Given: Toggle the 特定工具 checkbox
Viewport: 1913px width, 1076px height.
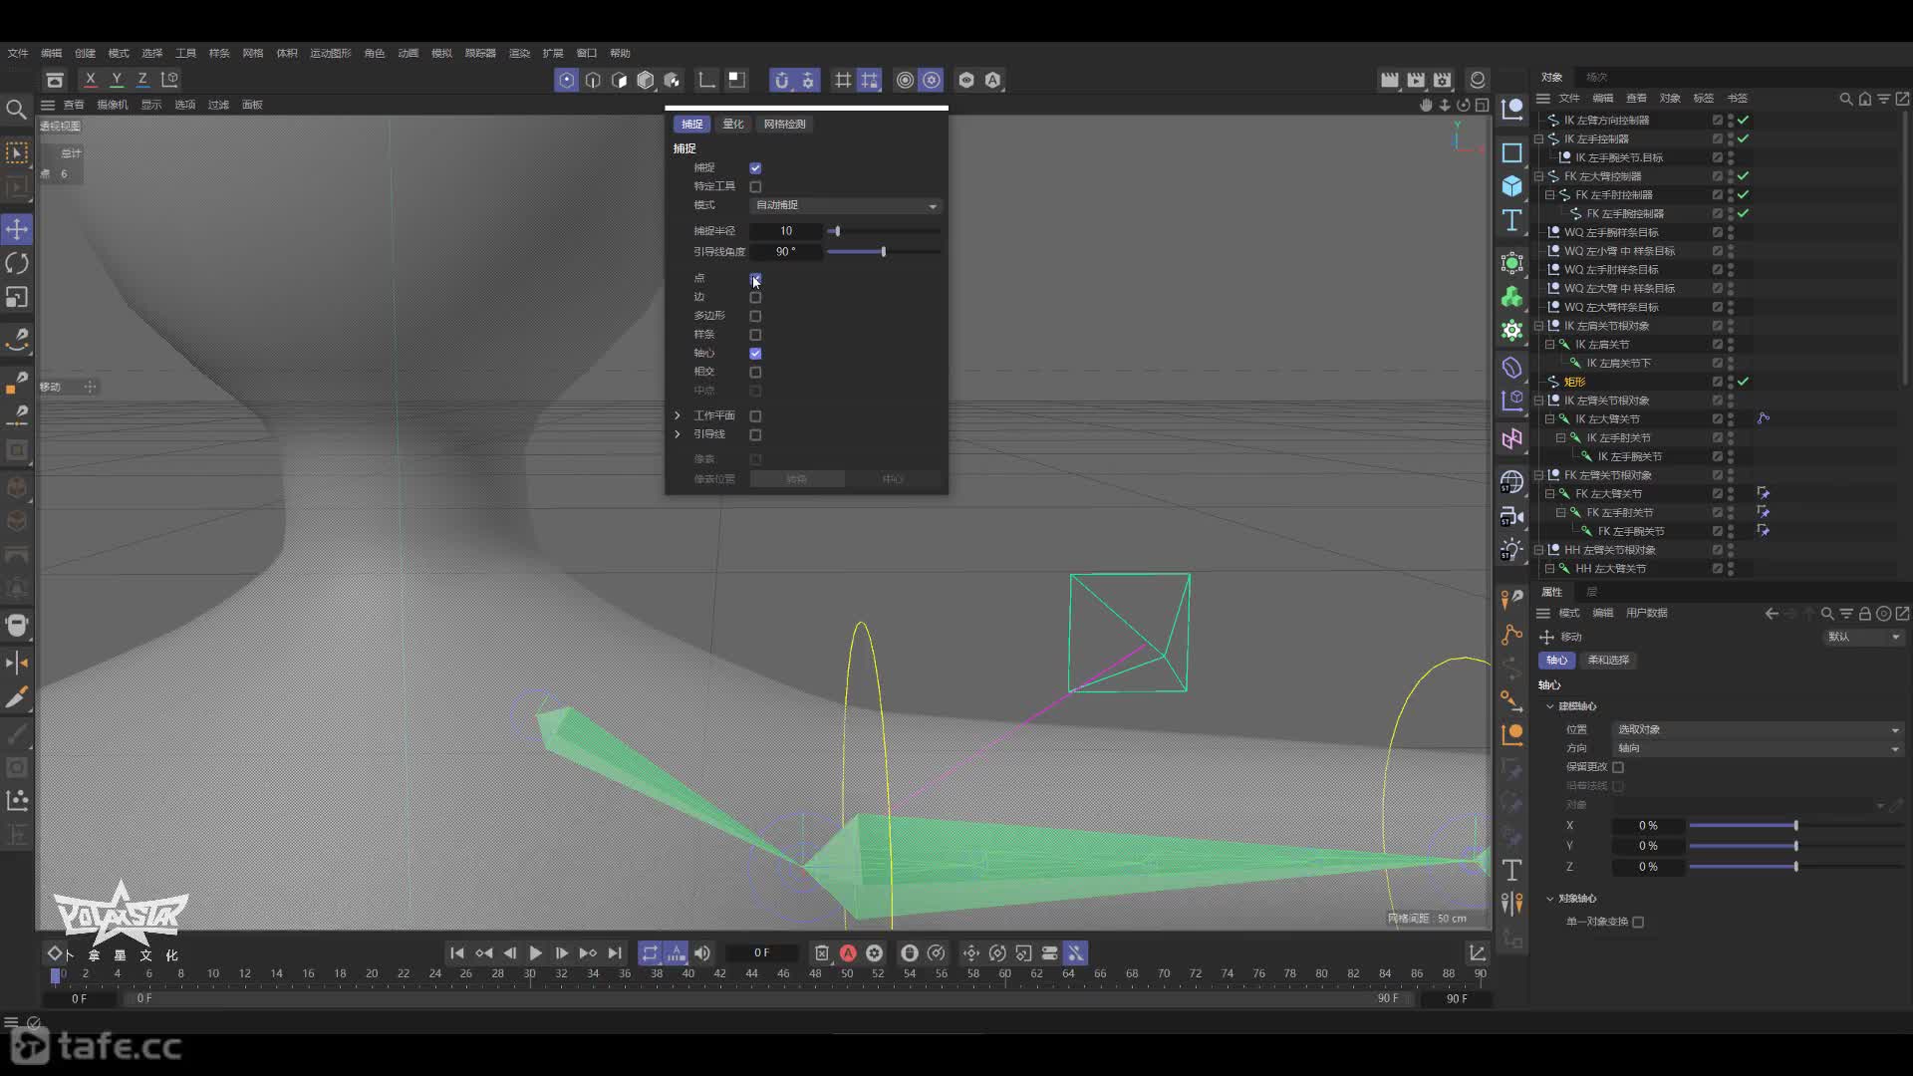Looking at the screenshot, I should tap(755, 186).
